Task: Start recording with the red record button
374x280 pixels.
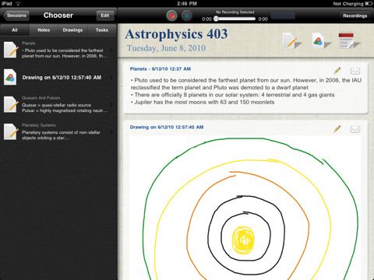Action: (171, 16)
